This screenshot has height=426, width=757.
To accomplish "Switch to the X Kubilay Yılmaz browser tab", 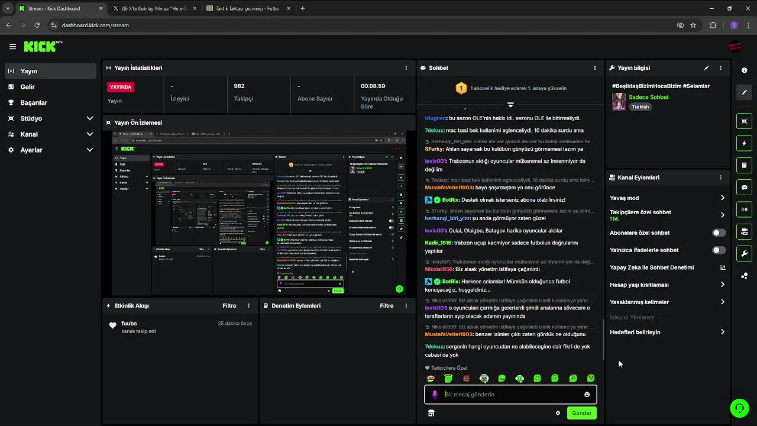I will click(x=154, y=8).
